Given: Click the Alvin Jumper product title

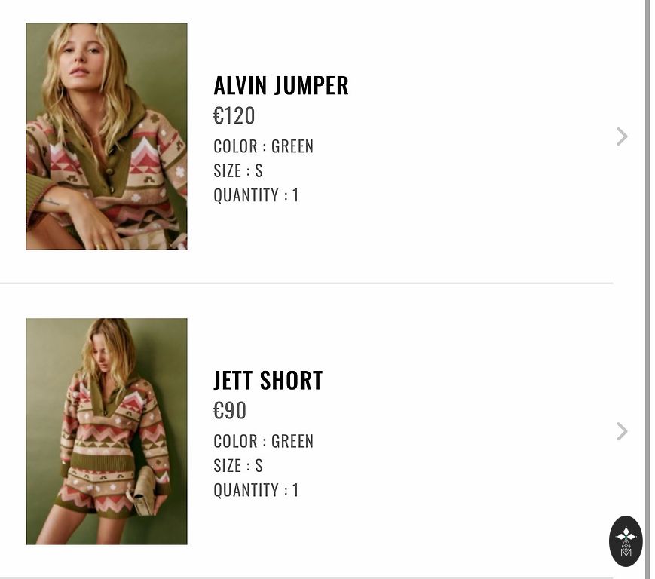Looking at the screenshot, I should click(x=281, y=86).
